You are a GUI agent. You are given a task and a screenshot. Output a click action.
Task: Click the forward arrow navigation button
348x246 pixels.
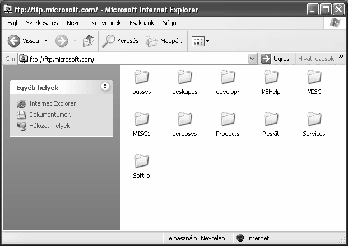point(62,41)
